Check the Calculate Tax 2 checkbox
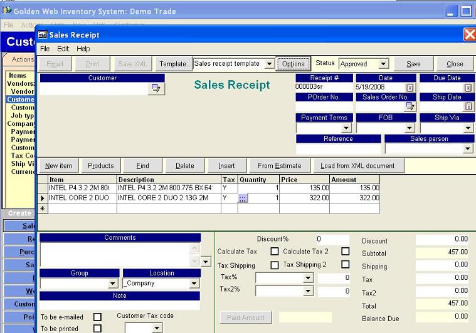Viewport: 476px width, 333px height. point(346,251)
